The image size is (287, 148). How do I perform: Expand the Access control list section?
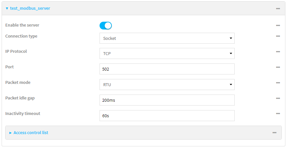point(11,133)
